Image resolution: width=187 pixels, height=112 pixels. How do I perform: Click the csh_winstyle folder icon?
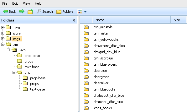point(86,27)
